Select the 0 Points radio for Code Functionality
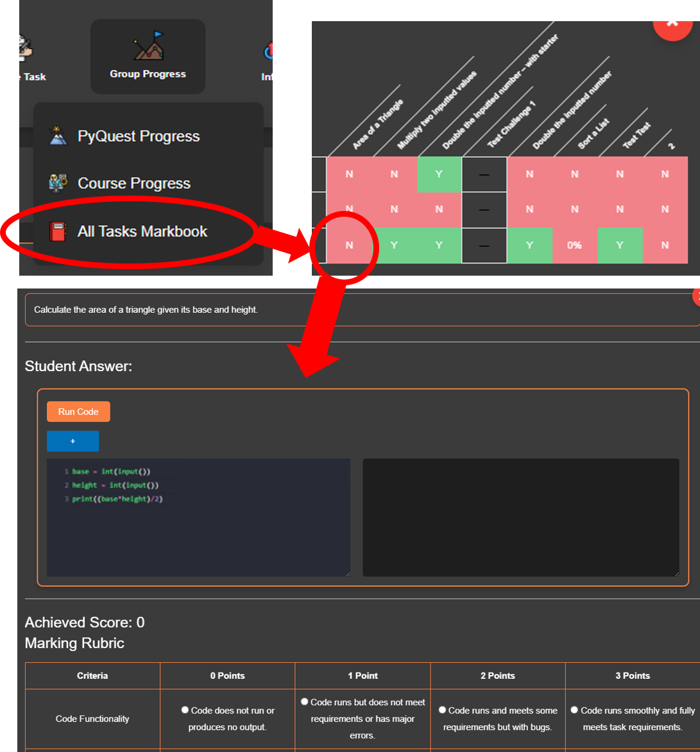This screenshot has height=752, width=700. (185, 710)
